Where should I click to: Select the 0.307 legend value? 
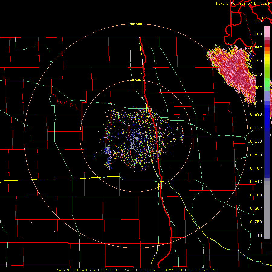(x=256, y=208)
